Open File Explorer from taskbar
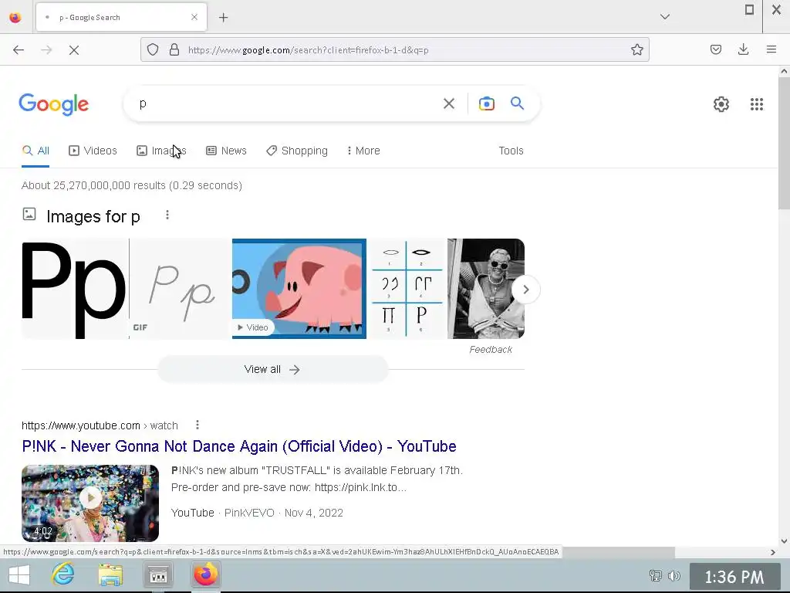This screenshot has height=593, width=790. 110,574
